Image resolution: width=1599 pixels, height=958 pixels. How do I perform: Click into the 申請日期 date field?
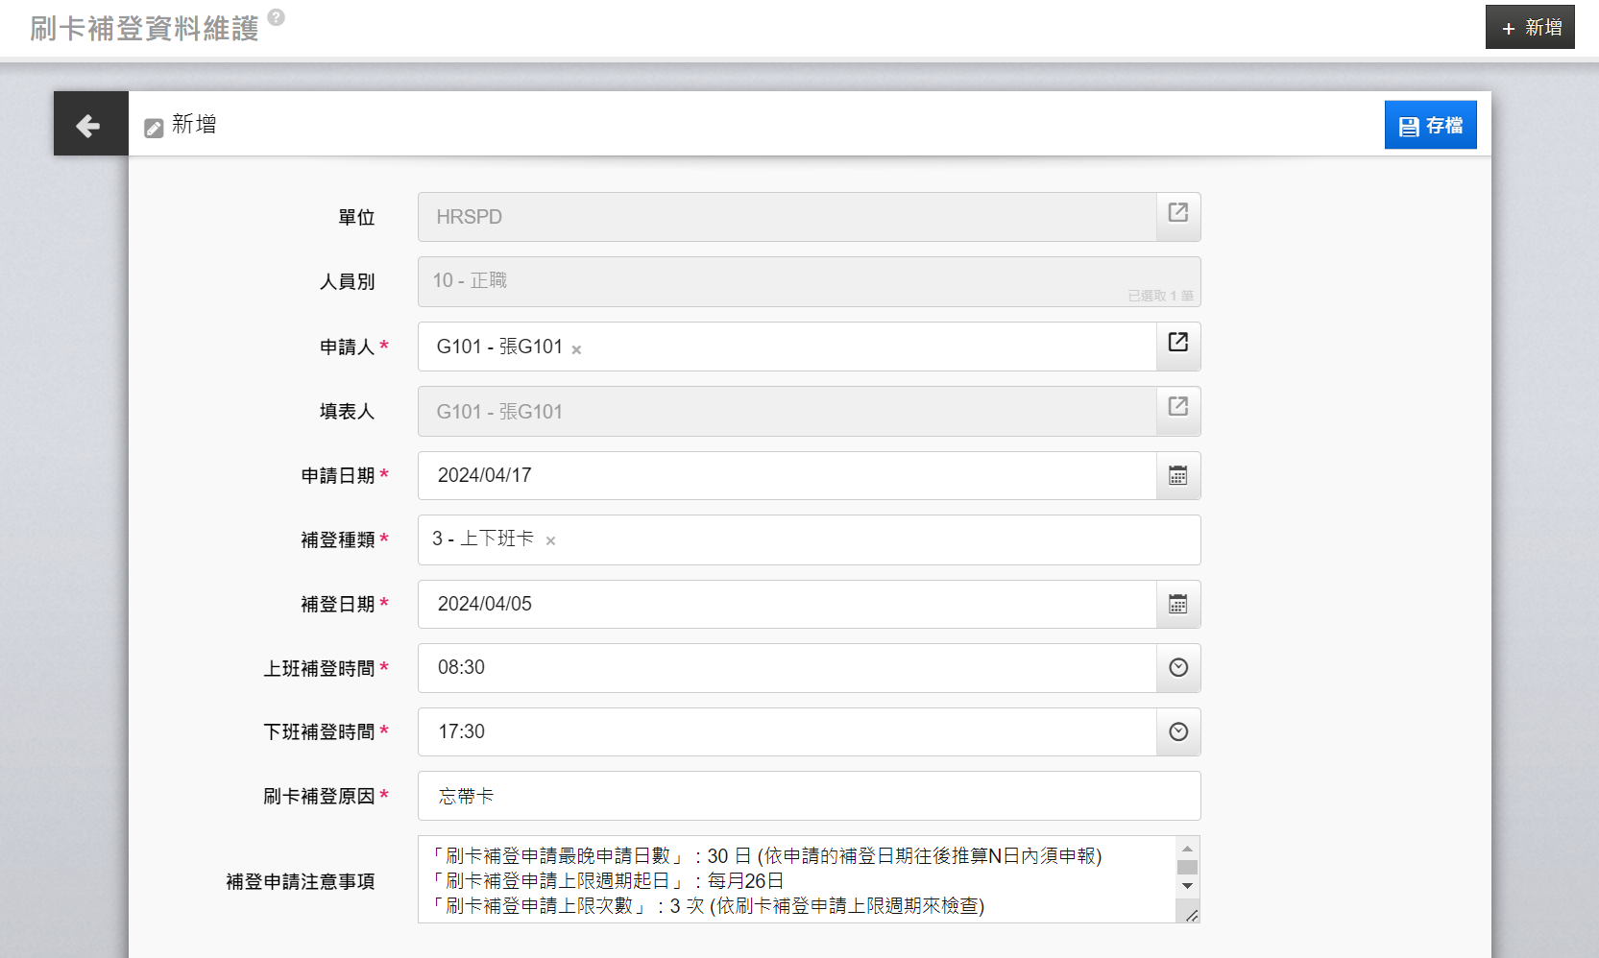coord(786,475)
